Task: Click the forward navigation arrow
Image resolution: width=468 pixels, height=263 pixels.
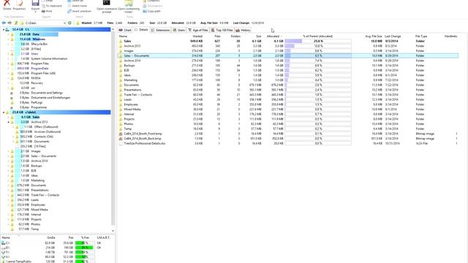Action: tap(10, 23)
